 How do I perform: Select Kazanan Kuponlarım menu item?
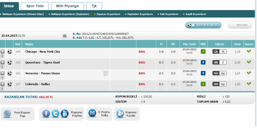[x=108, y=14]
